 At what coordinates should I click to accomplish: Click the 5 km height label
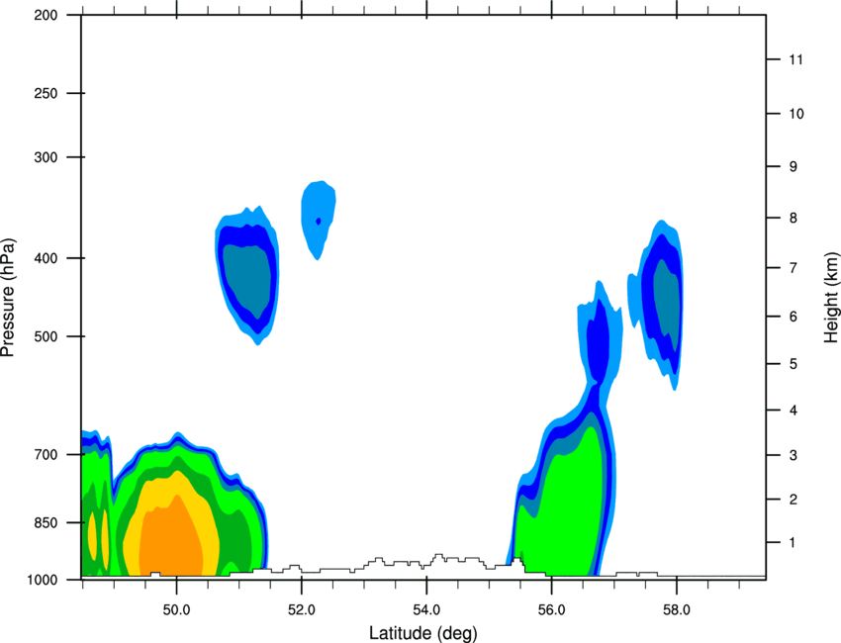(x=794, y=364)
